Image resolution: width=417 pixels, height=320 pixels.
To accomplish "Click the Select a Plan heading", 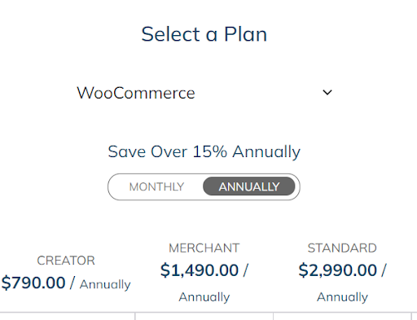I will point(204,34).
